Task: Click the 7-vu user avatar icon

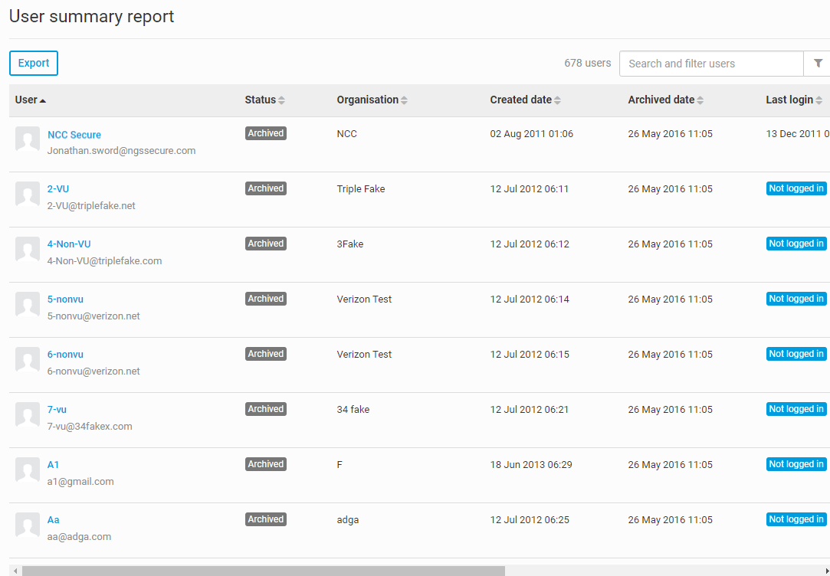Action: [28, 415]
